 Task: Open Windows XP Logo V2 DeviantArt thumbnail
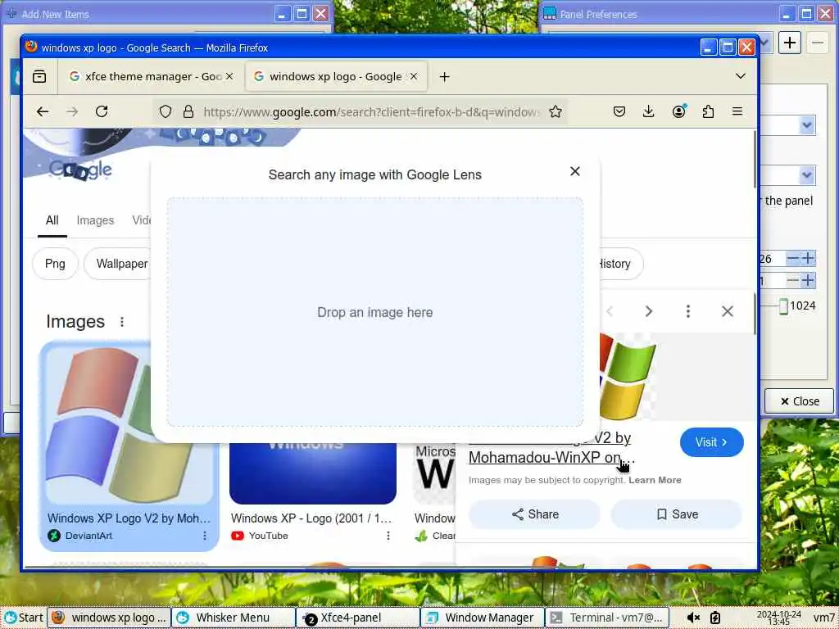[129, 424]
